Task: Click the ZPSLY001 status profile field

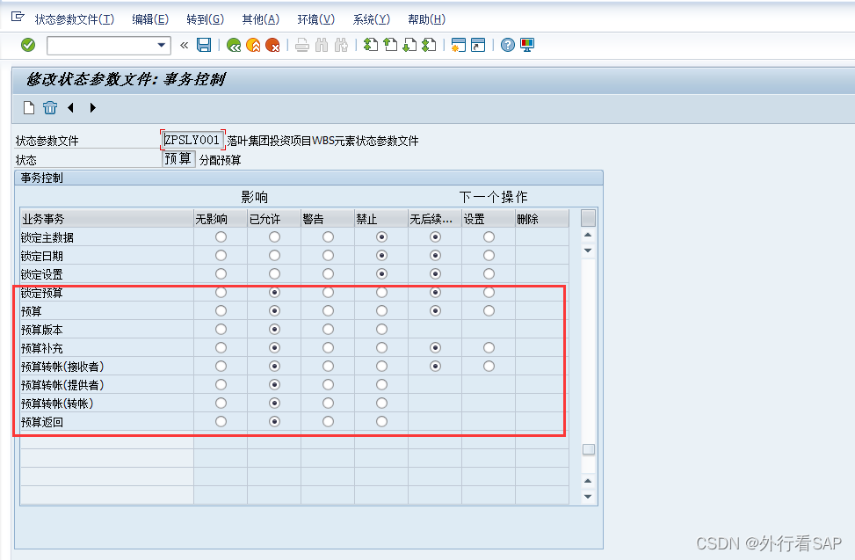Action: [x=192, y=140]
